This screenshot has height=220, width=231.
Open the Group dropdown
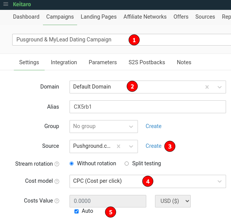click(104, 127)
